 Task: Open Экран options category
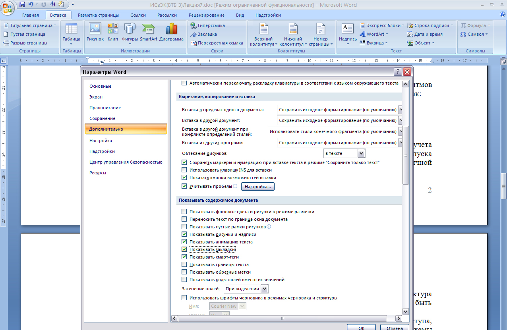126,97
